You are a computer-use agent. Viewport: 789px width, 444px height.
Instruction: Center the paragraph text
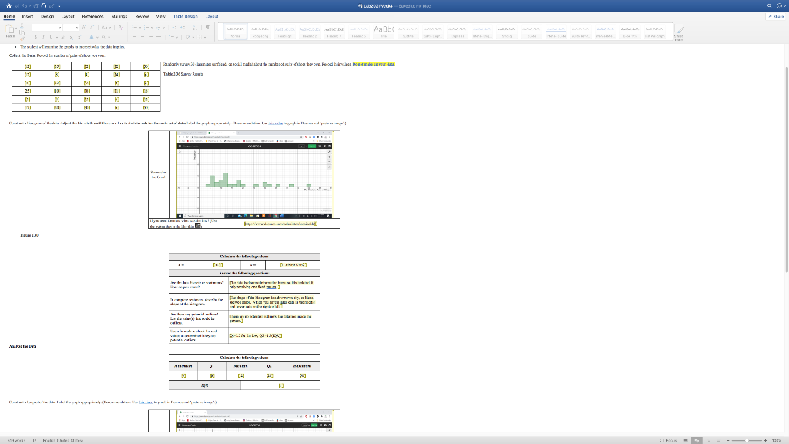143,37
